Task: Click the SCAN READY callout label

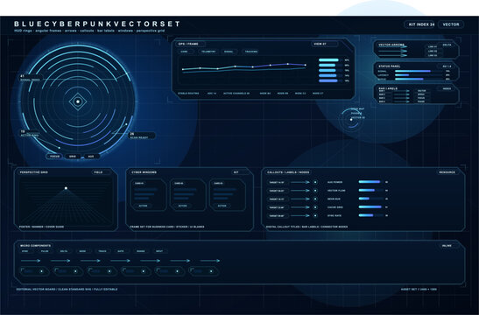Action: coord(141,136)
